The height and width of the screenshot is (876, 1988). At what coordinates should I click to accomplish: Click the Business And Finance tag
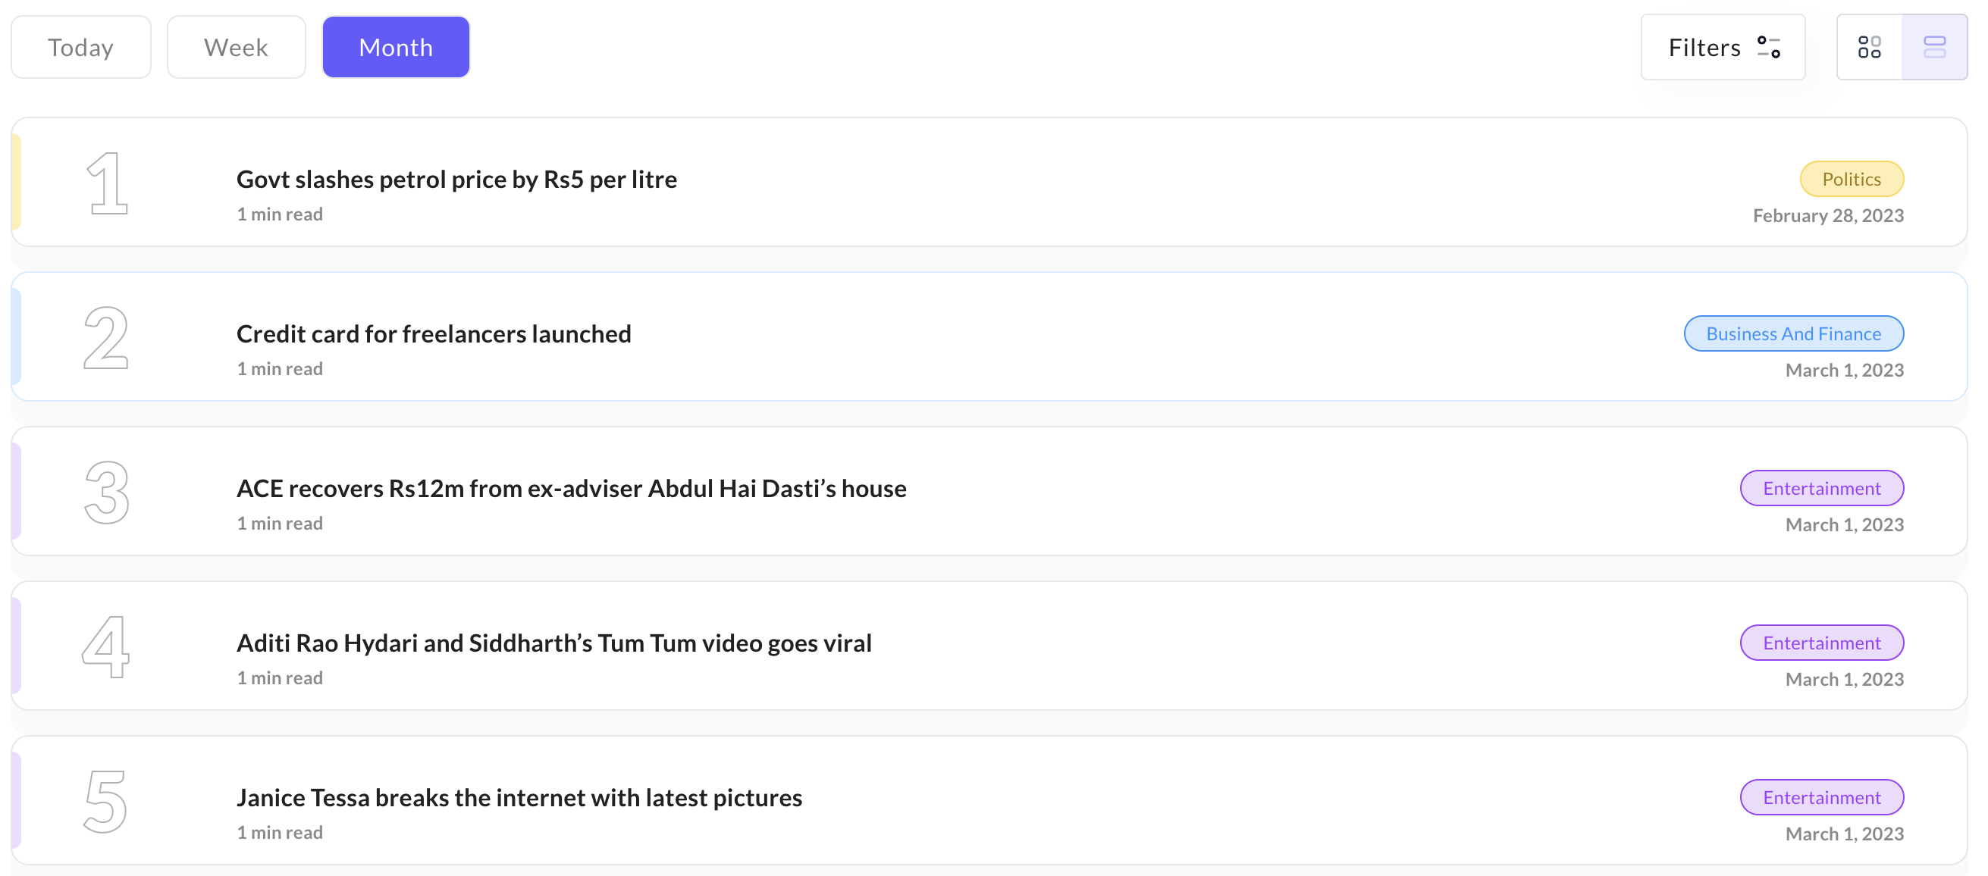click(1794, 333)
